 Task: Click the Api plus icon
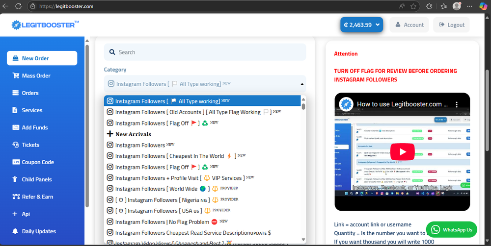[x=15, y=214]
